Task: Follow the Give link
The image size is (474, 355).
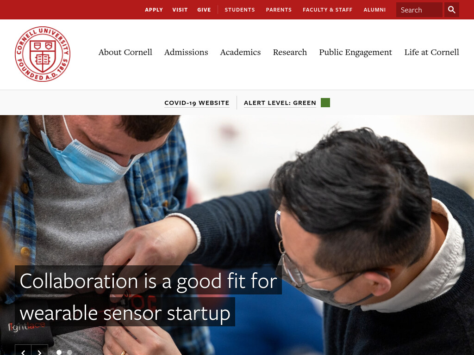Action: click(x=204, y=10)
